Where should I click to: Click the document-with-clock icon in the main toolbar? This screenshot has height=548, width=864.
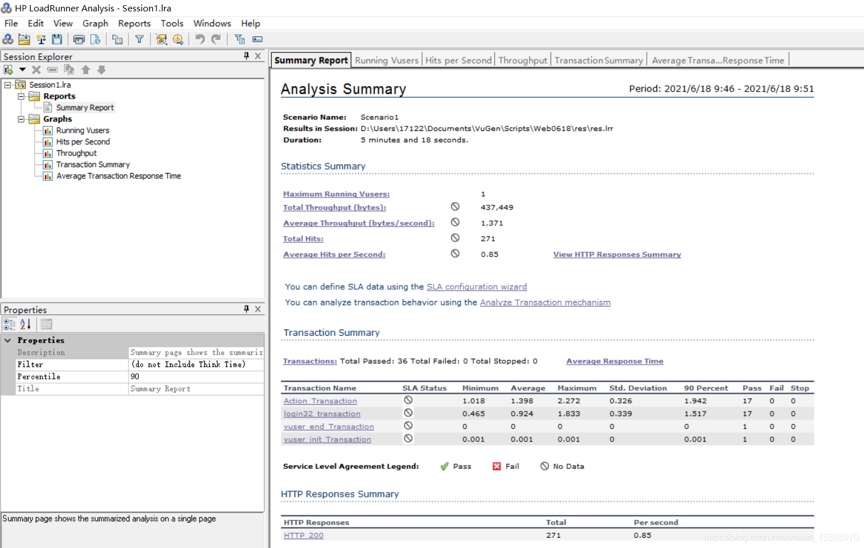[96, 39]
